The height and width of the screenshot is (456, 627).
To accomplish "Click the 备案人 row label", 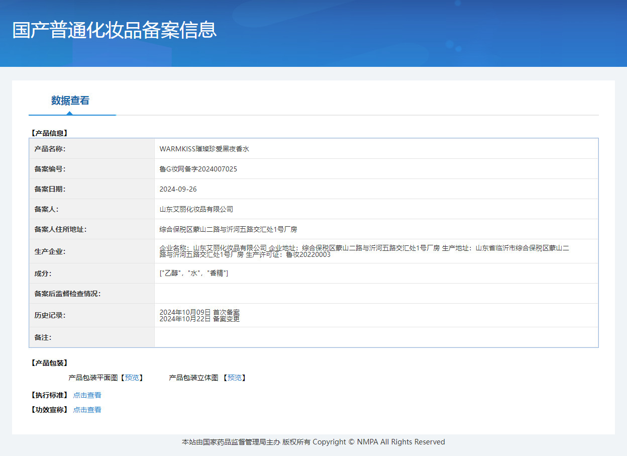I will tap(47, 209).
